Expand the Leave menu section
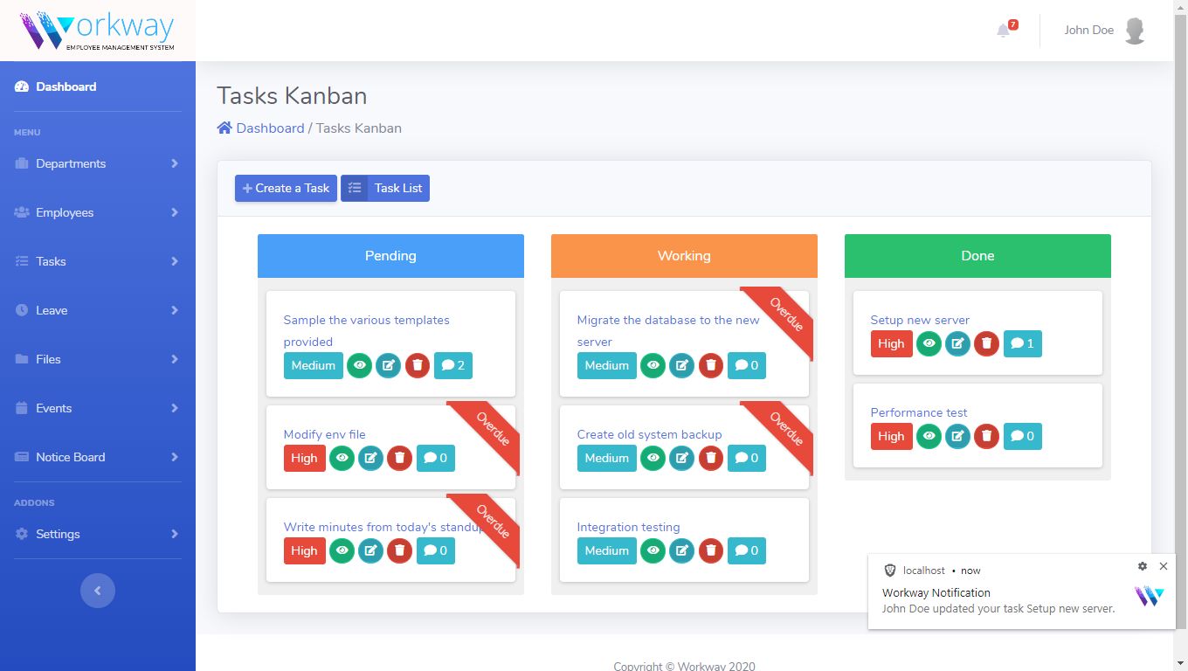This screenshot has width=1188, height=671. 98,310
